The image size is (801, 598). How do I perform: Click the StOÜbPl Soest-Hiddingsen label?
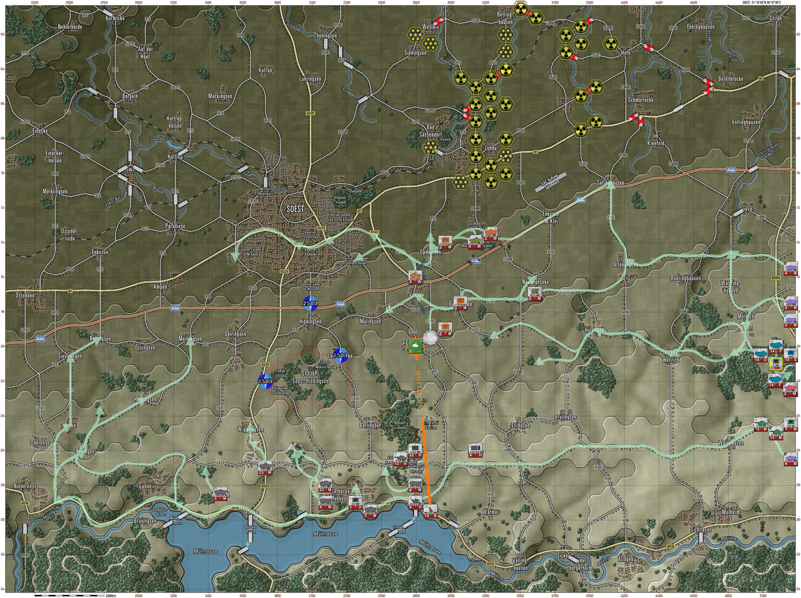310,377
